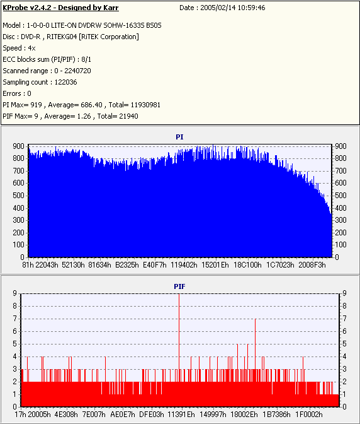This screenshot has width=360, height=424.
Task: Click the ECC blocks sum line
Action: click(x=47, y=59)
